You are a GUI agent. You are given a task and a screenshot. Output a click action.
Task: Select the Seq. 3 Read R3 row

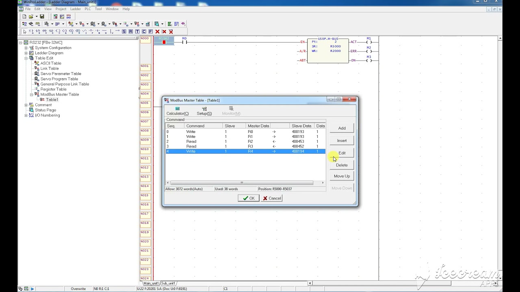(245, 146)
